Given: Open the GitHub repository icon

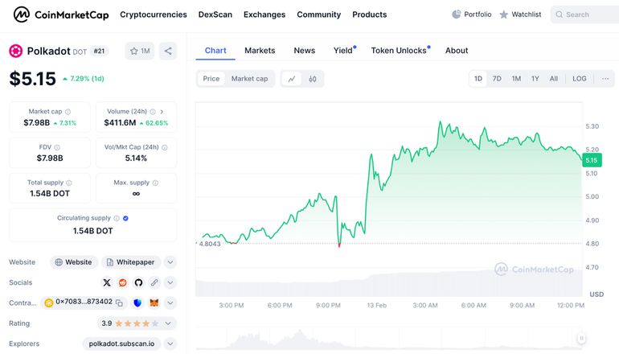Looking at the screenshot, I should click(138, 282).
